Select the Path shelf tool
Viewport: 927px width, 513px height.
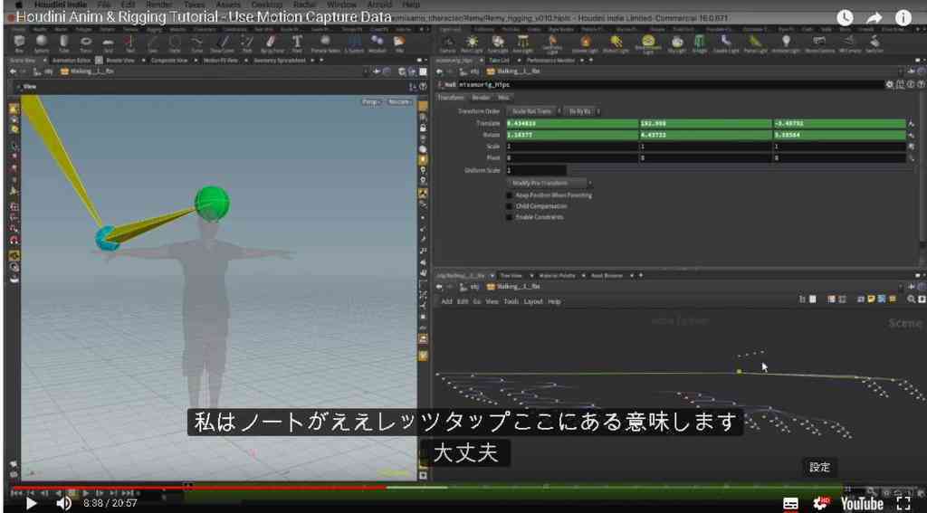click(246, 43)
